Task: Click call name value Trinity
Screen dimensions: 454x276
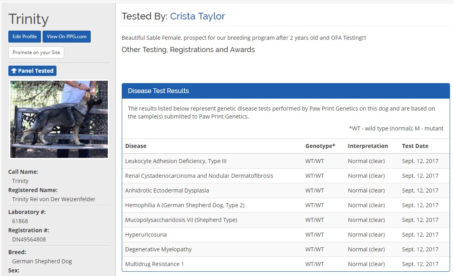Action: click(x=20, y=181)
